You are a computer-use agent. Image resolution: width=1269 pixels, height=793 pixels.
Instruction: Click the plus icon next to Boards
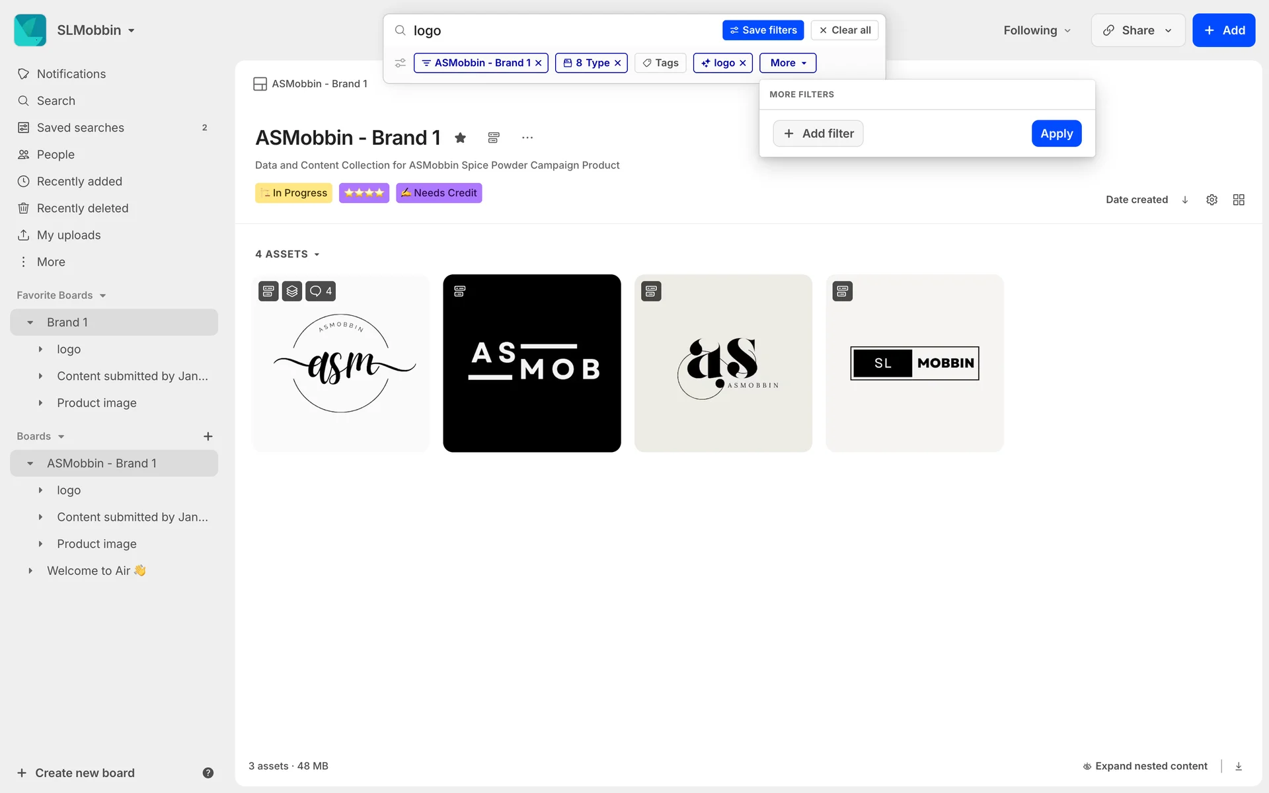208,436
